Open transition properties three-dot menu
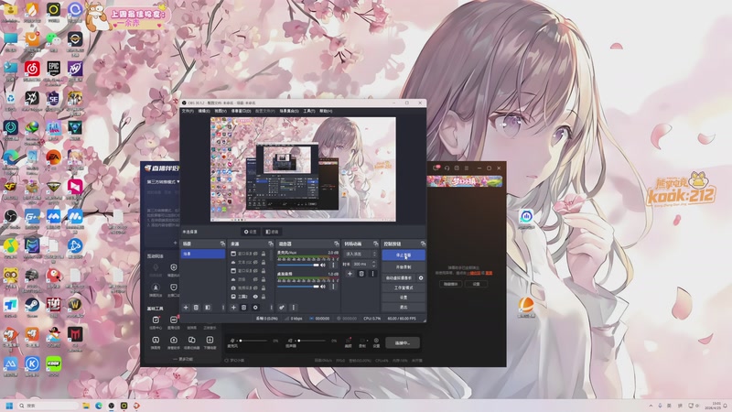The image size is (732, 412). [x=372, y=274]
